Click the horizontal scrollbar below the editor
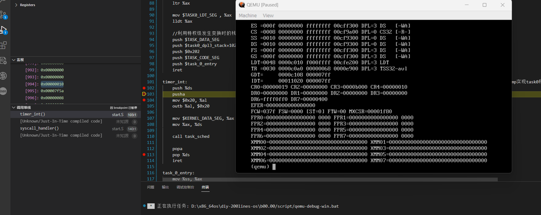The width and height of the screenshot is (541, 215). [330, 179]
